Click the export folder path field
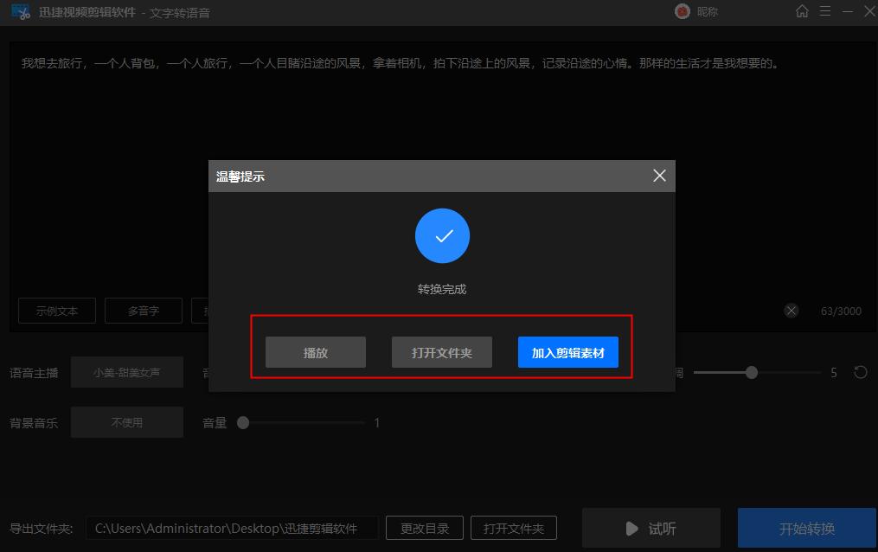This screenshot has width=878, height=552. point(232,528)
